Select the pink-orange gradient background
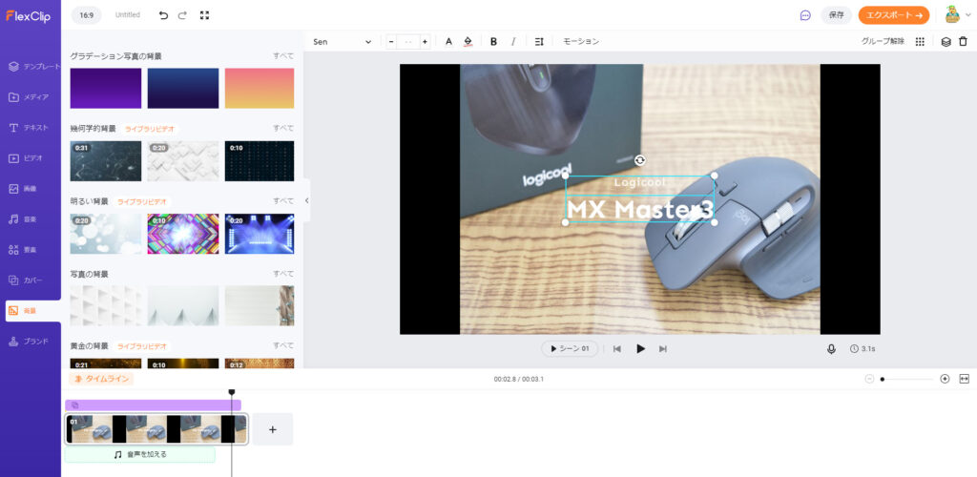This screenshot has height=477, width=977. (x=260, y=89)
